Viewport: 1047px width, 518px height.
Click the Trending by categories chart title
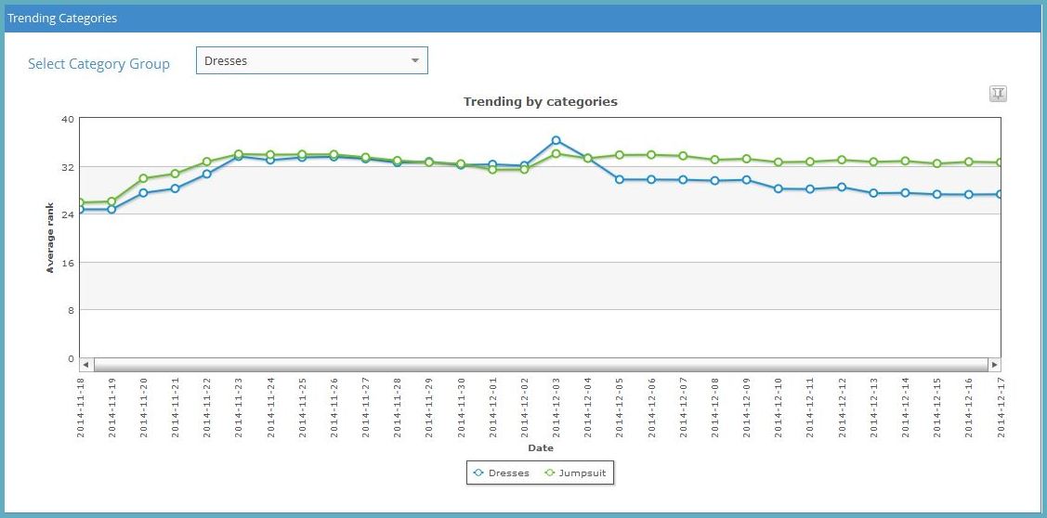click(x=540, y=101)
